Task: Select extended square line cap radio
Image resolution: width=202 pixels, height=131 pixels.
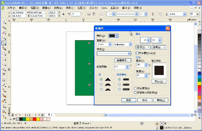Action: 119,89
